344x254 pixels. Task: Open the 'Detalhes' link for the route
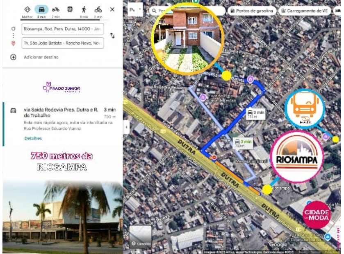33,138
